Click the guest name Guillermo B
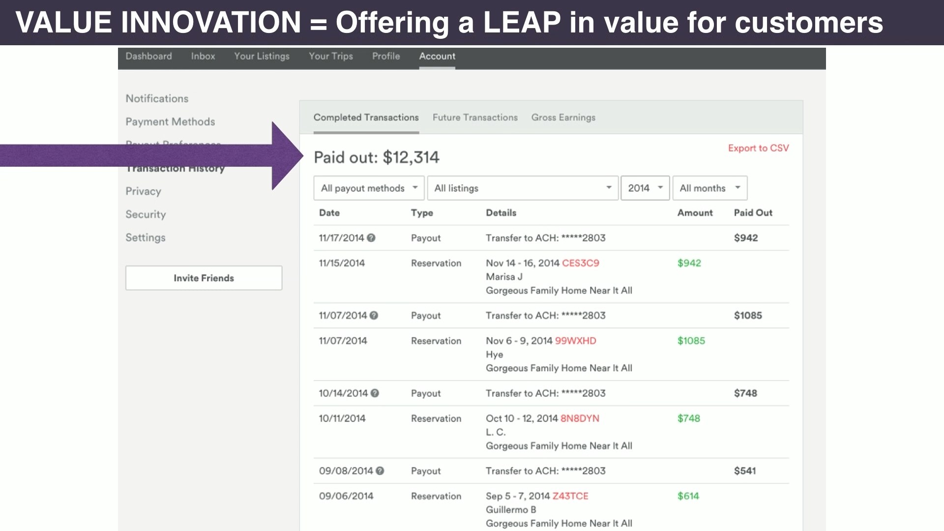 point(511,510)
